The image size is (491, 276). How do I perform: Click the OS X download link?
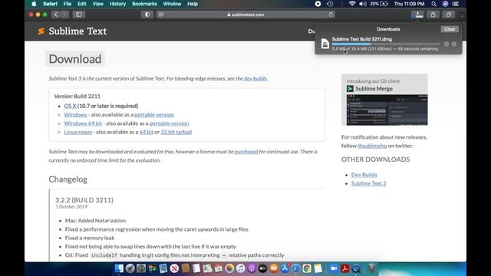click(x=70, y=106)
